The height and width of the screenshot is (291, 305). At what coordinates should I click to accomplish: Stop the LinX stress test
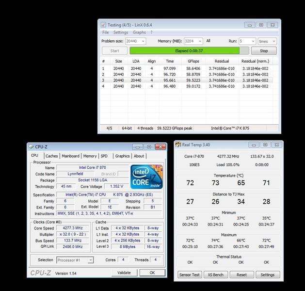coord(264,50)
